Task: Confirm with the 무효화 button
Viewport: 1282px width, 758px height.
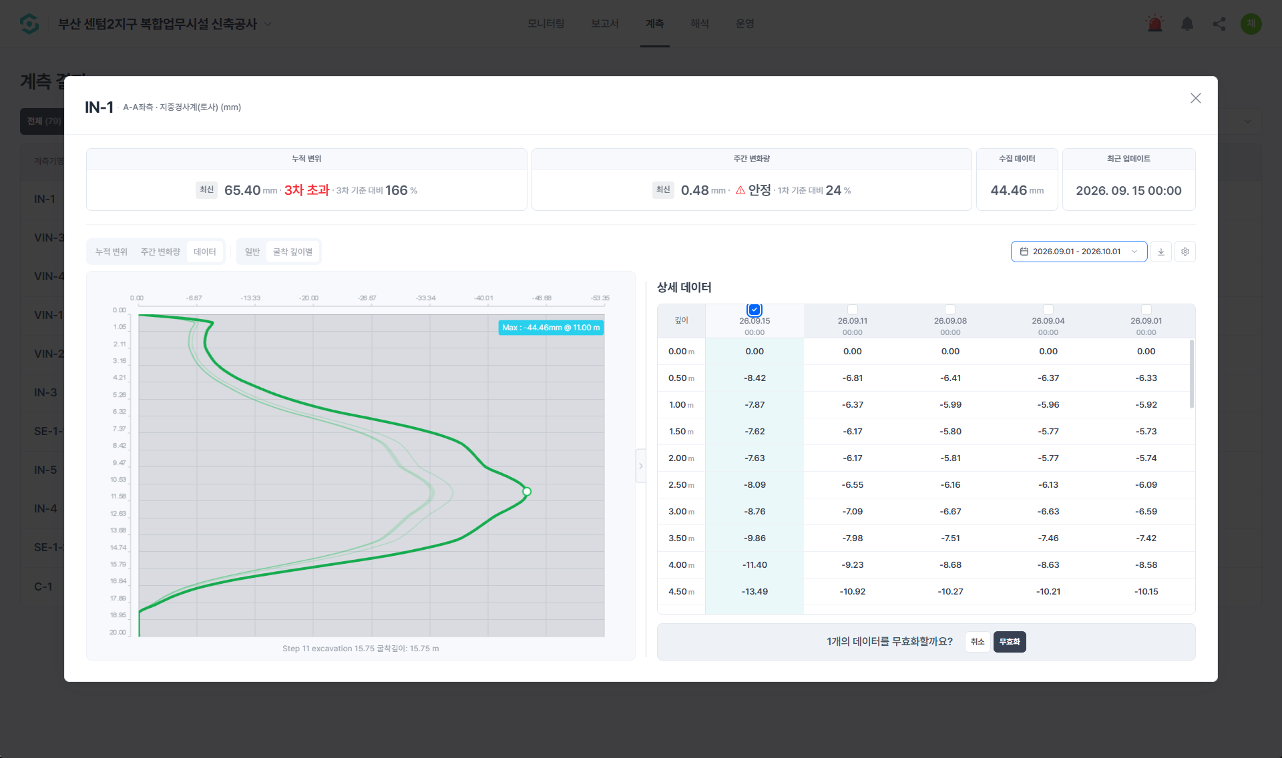Action: pyautogui.click(x=1010, y=642)
